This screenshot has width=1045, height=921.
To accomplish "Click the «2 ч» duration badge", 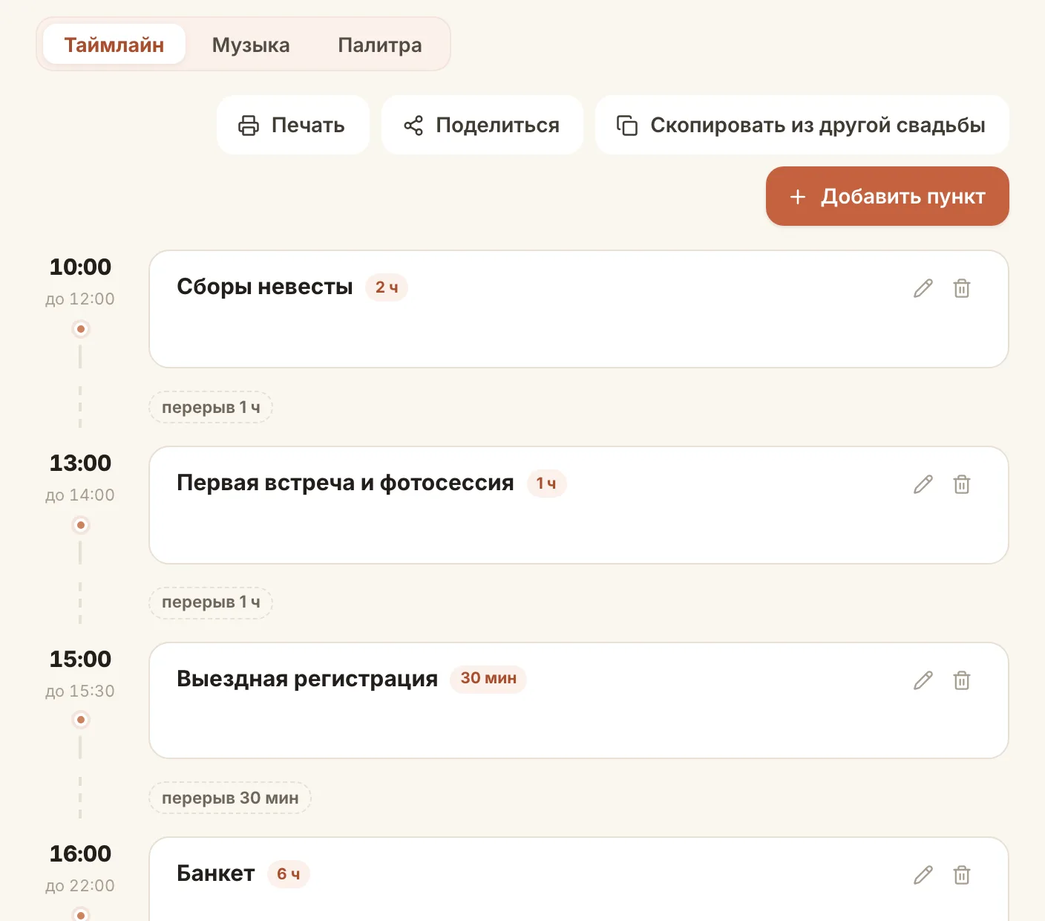I will (387, 287).
